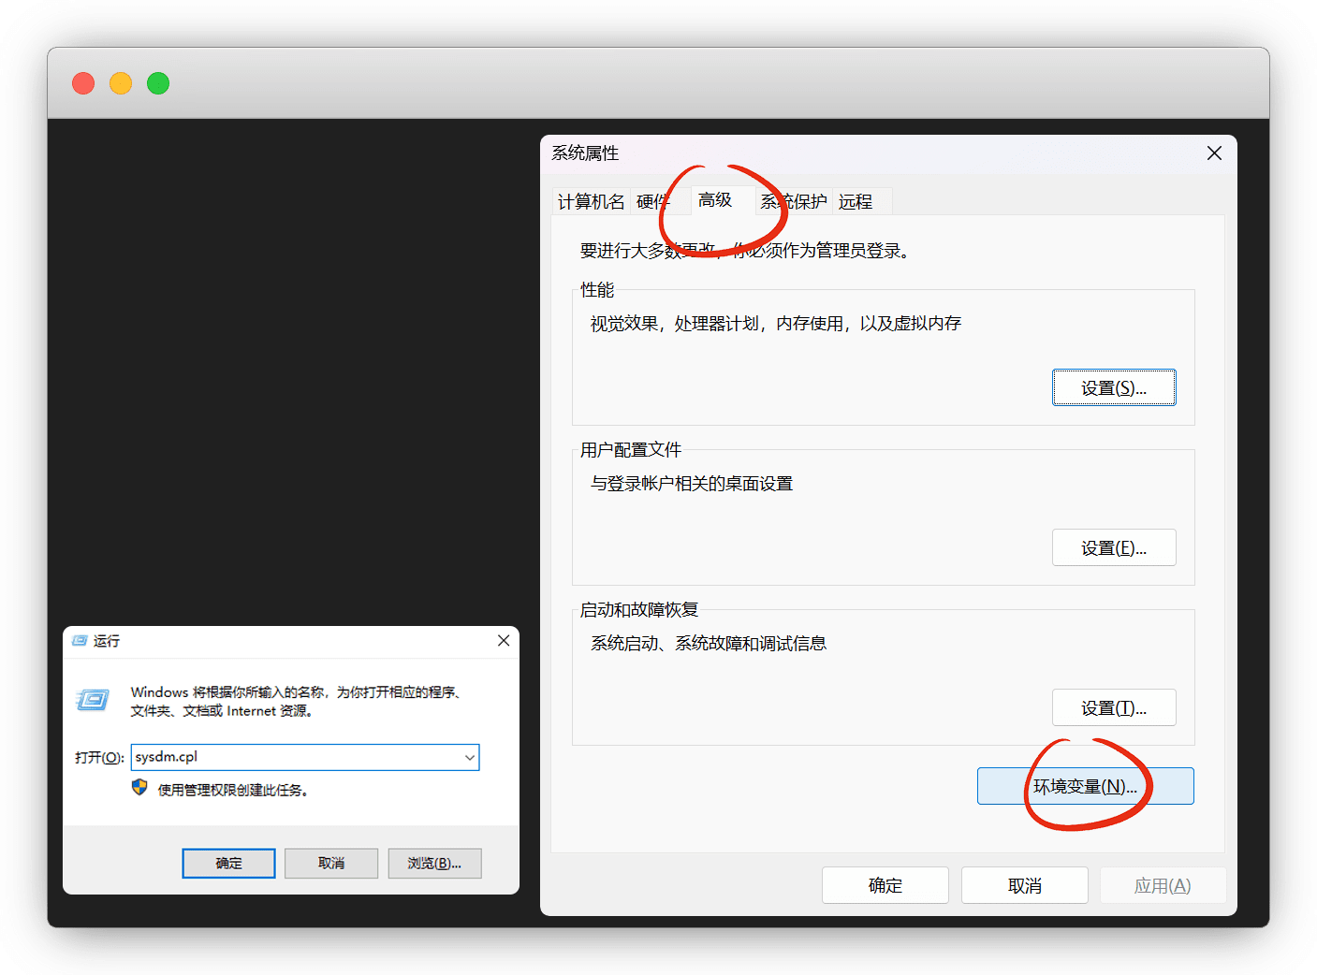The height and width of the screenshot is (975, 1317).
Task: Close the 系统属性 dialog with its X
Action: (1214, 153)
